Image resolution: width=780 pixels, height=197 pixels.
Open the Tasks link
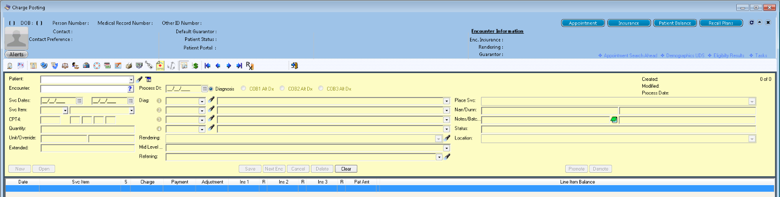point(759,55)
